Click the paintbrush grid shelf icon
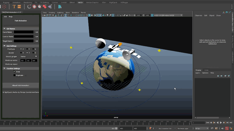Screen dimensions: 234x131 click(50, 7)
